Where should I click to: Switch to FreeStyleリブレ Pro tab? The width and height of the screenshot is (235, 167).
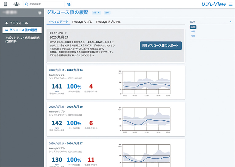tap(108, 22)
